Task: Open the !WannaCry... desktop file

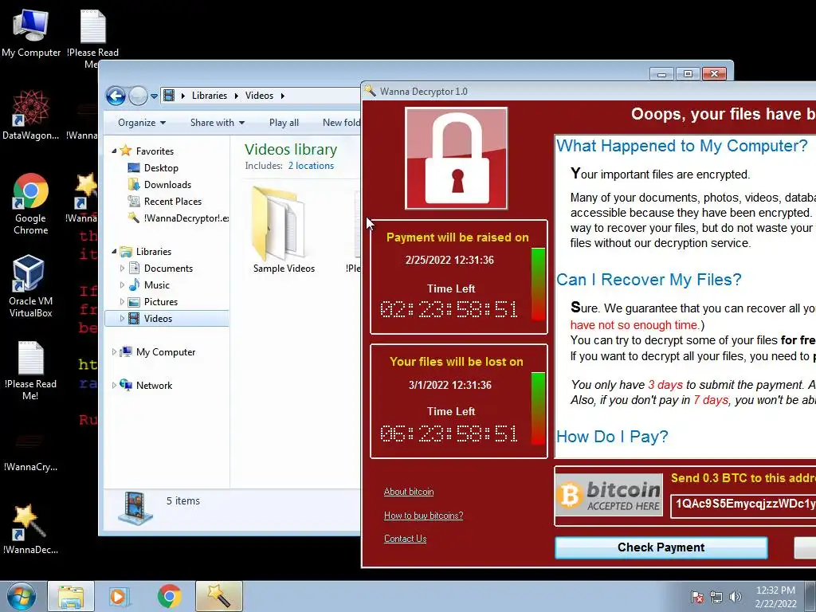Action: (31, 452)
